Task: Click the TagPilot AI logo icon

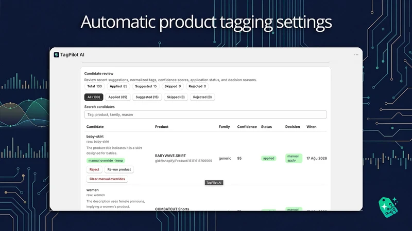Action: point(56,55)
